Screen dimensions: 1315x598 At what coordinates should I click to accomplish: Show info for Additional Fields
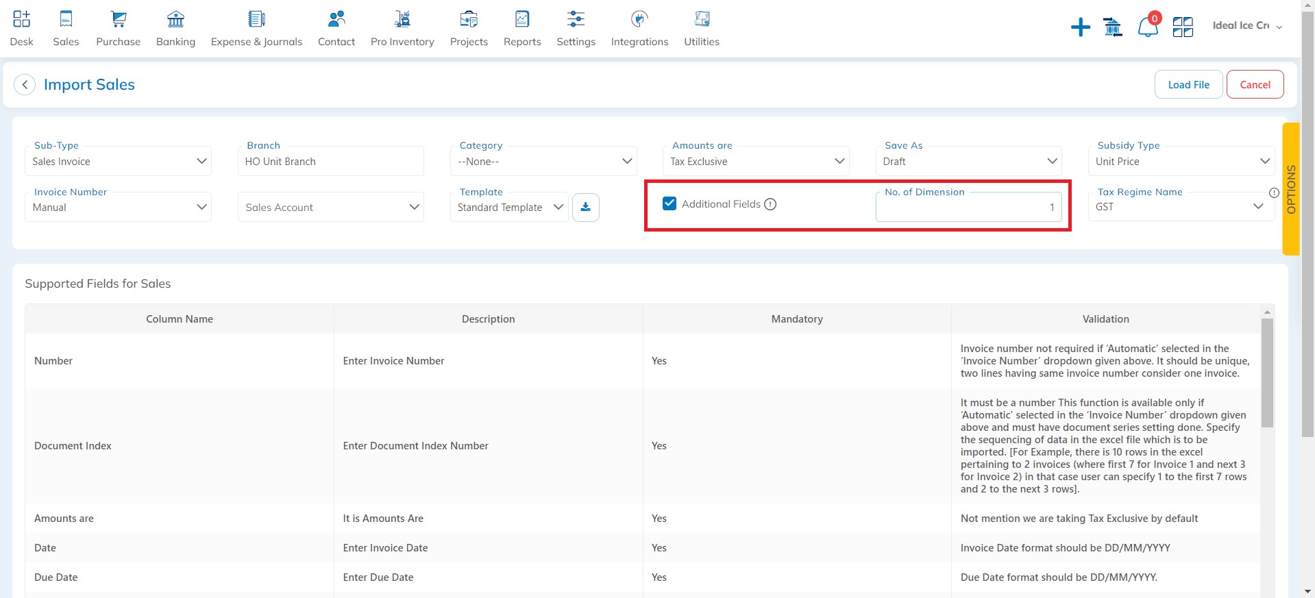770,204
